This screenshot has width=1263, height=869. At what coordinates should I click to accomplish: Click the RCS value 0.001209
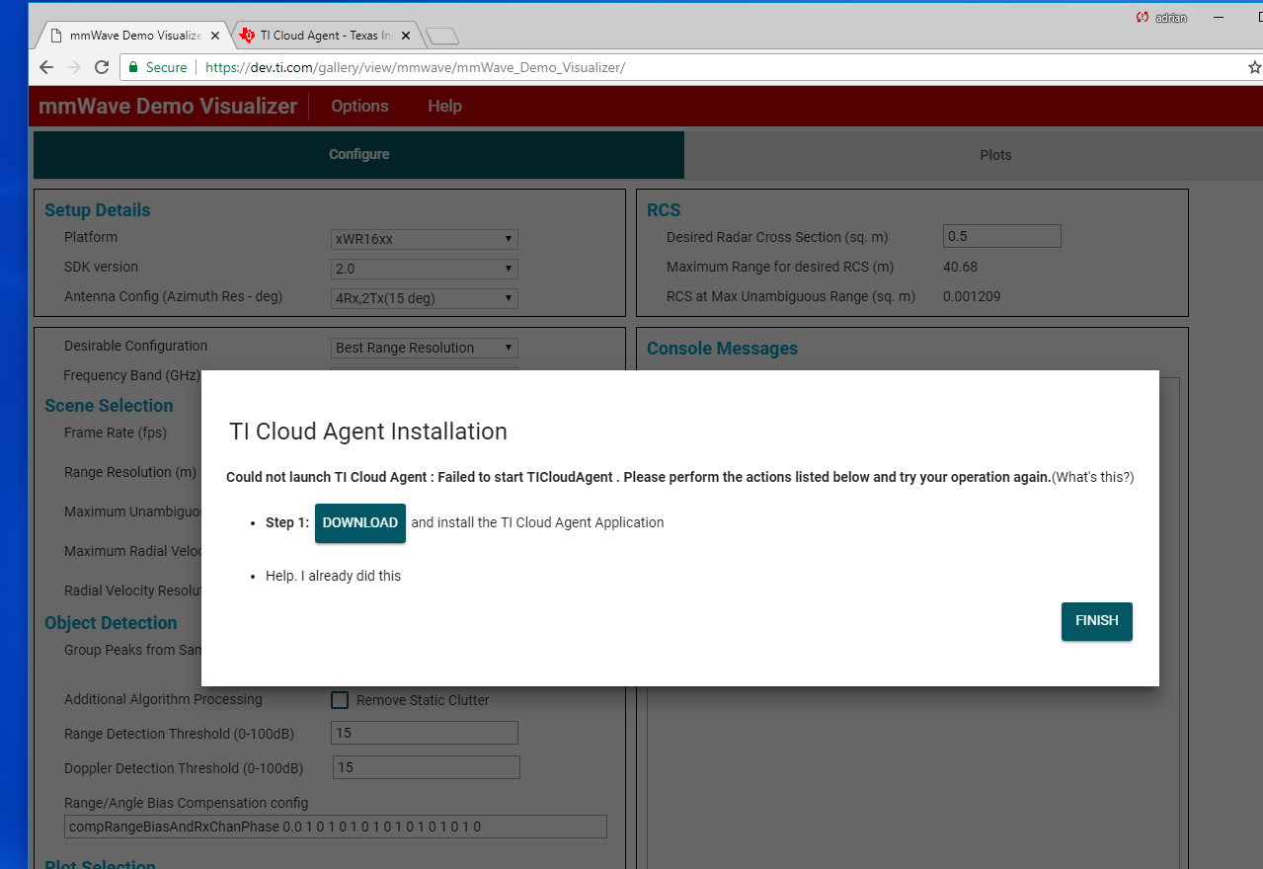tap(972, 296)
